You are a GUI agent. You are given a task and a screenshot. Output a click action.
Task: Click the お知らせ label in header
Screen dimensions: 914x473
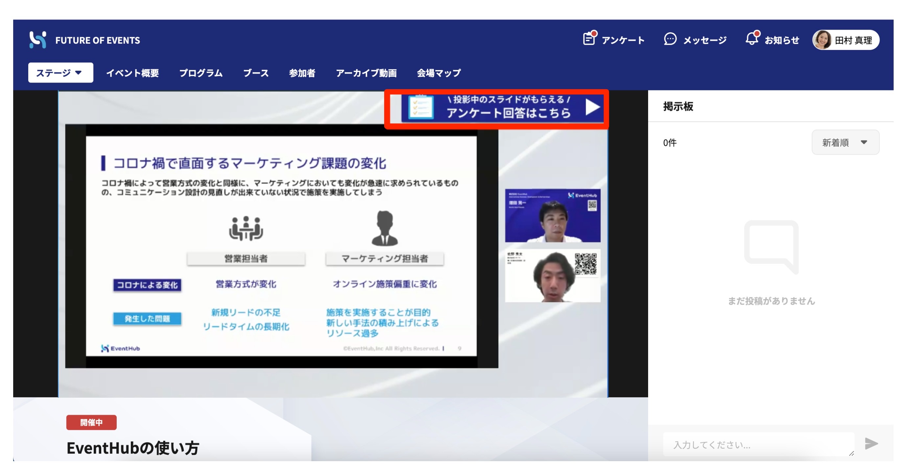[x=782, y=40]
